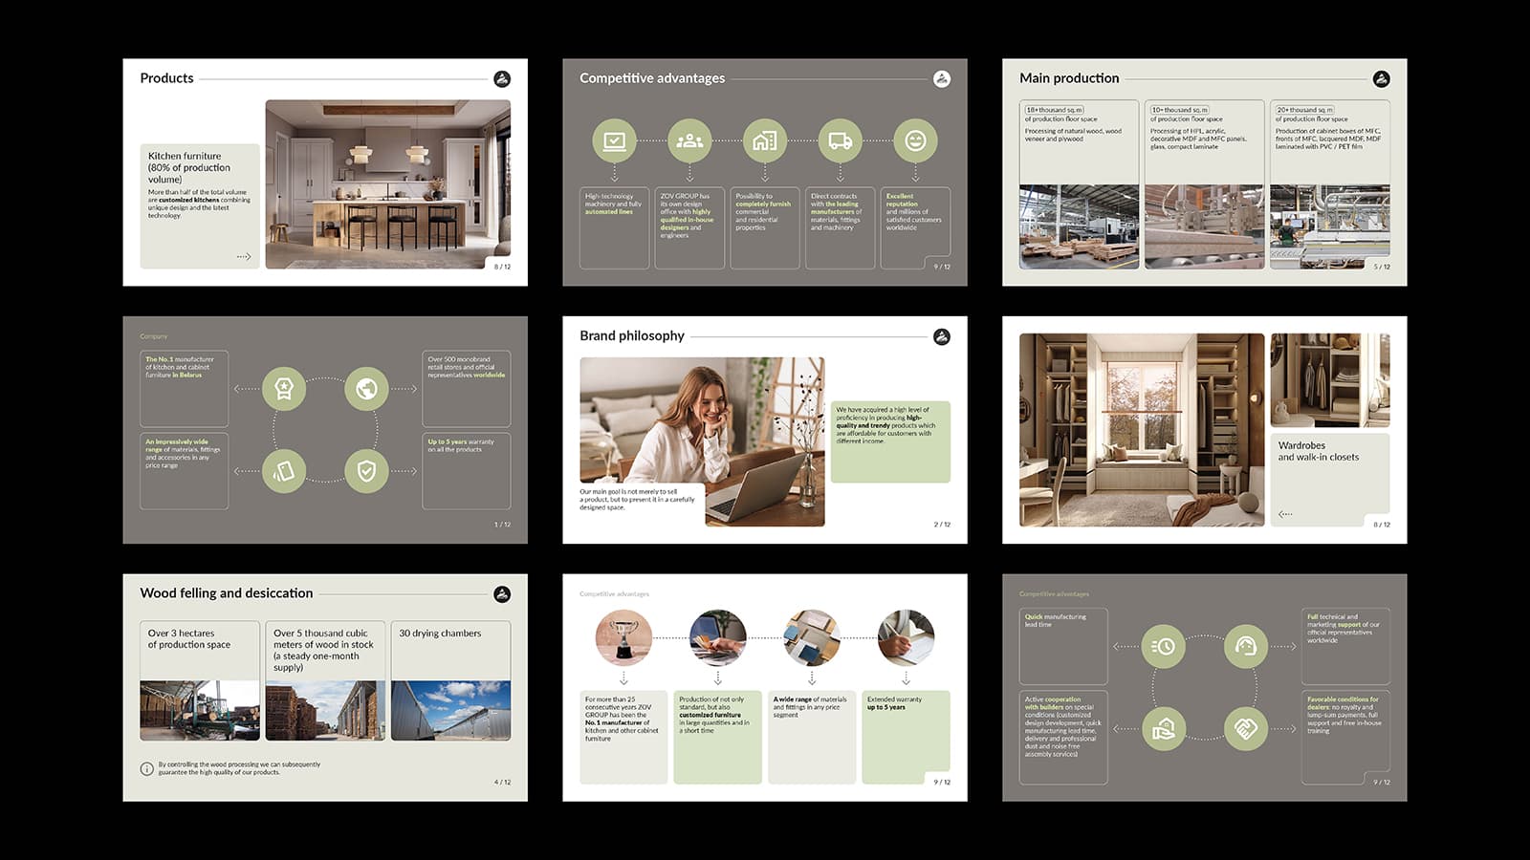Click the monitor checkmark icon for automated lines
This screenshot has height=860, width=1530.
(x=614, y=141)
